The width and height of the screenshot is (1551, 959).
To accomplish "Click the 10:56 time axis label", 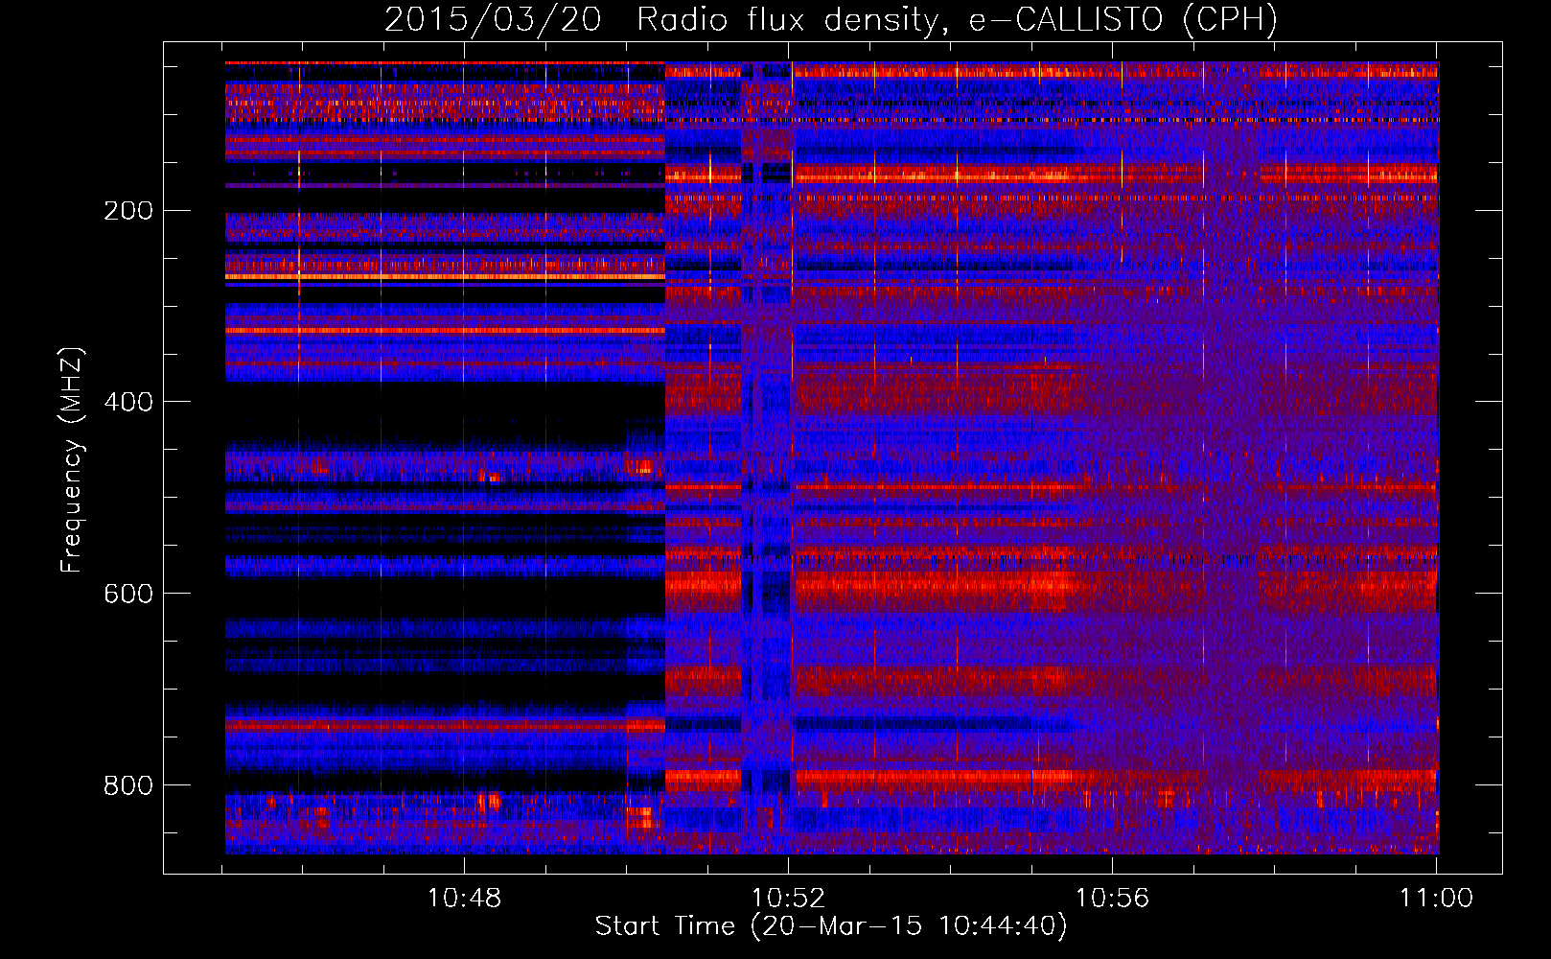I will [x=1112, y=899].
